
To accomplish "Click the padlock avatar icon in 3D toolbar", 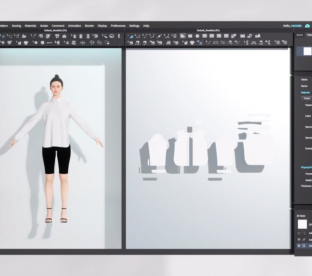I will [x=107, y=43].
